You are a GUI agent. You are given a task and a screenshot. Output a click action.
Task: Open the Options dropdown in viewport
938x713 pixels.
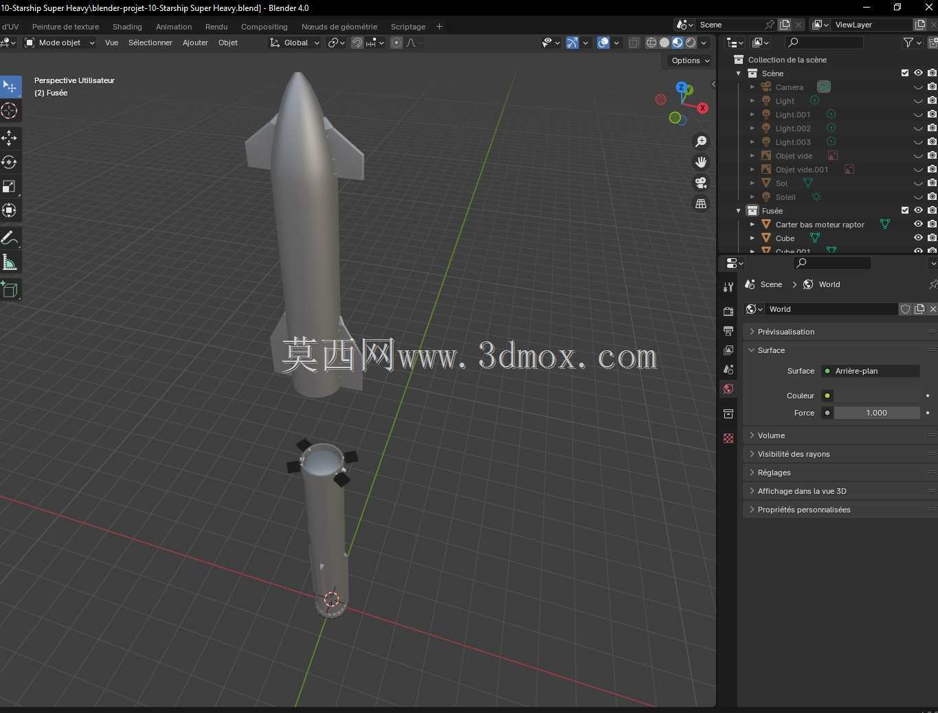[690, 60]
